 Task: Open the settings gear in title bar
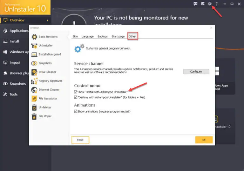click(x=210, y=4)
